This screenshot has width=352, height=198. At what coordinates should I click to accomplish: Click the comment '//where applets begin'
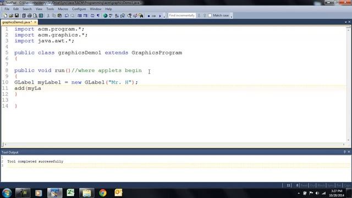click(x=107, y=70)
